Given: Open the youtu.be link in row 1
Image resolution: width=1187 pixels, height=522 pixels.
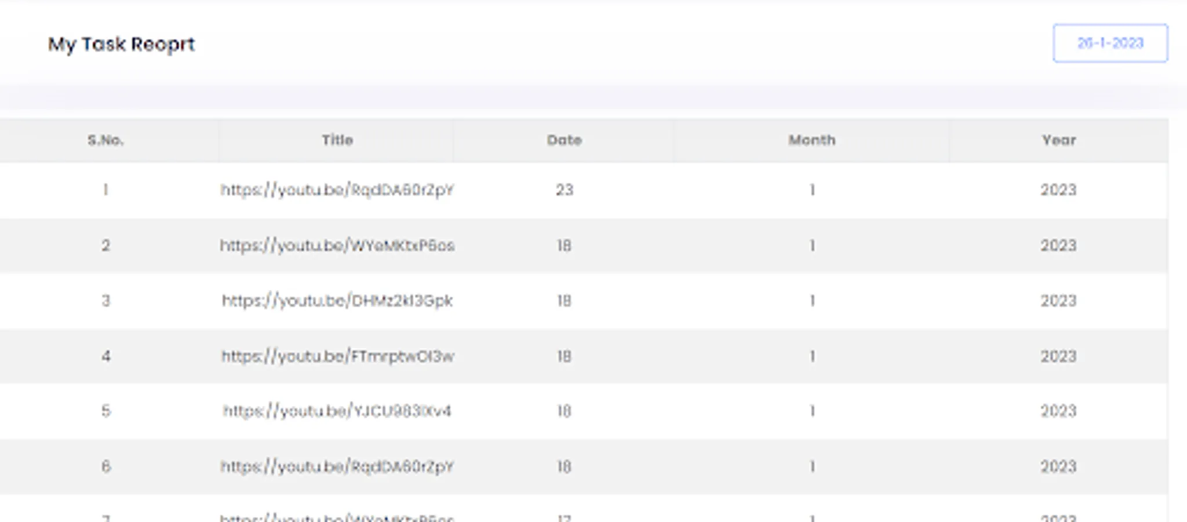Looking at the screenshot, I should point(337,190).
